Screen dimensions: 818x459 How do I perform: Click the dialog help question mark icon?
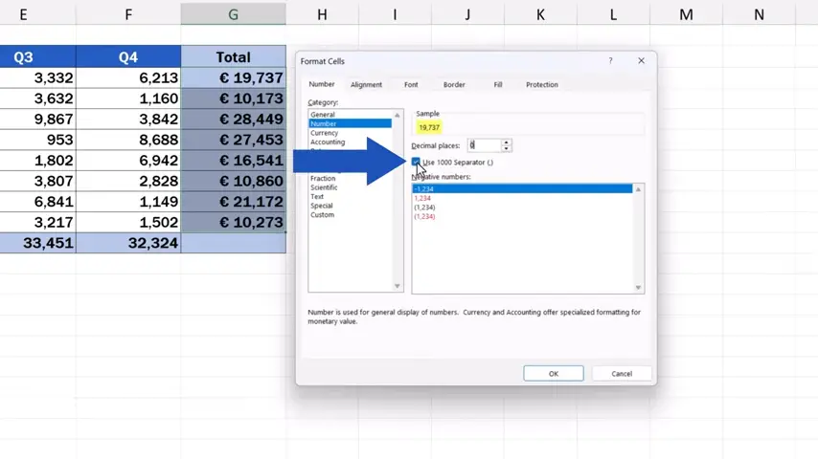pyautogui.click(x=610, y=61)
